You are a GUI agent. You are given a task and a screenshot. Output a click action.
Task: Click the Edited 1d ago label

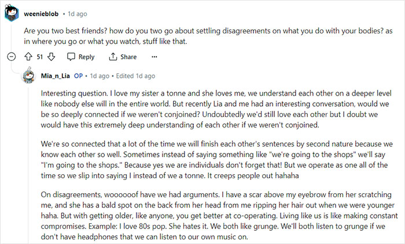tap(135, 76)
